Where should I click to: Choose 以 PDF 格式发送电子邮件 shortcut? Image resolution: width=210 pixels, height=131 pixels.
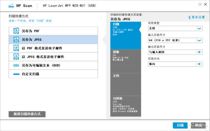53,48
